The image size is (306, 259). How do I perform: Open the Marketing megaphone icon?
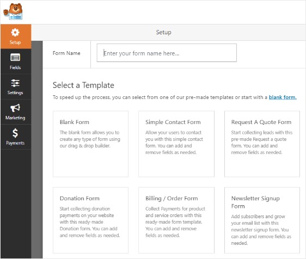tap(15, 108)
